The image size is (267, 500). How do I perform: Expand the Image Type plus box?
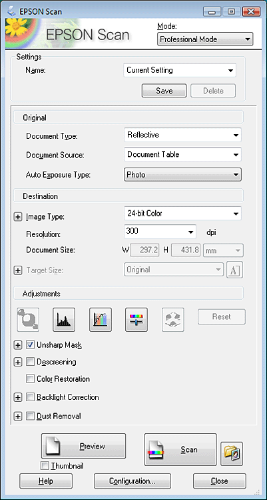[x=18, y=217]
